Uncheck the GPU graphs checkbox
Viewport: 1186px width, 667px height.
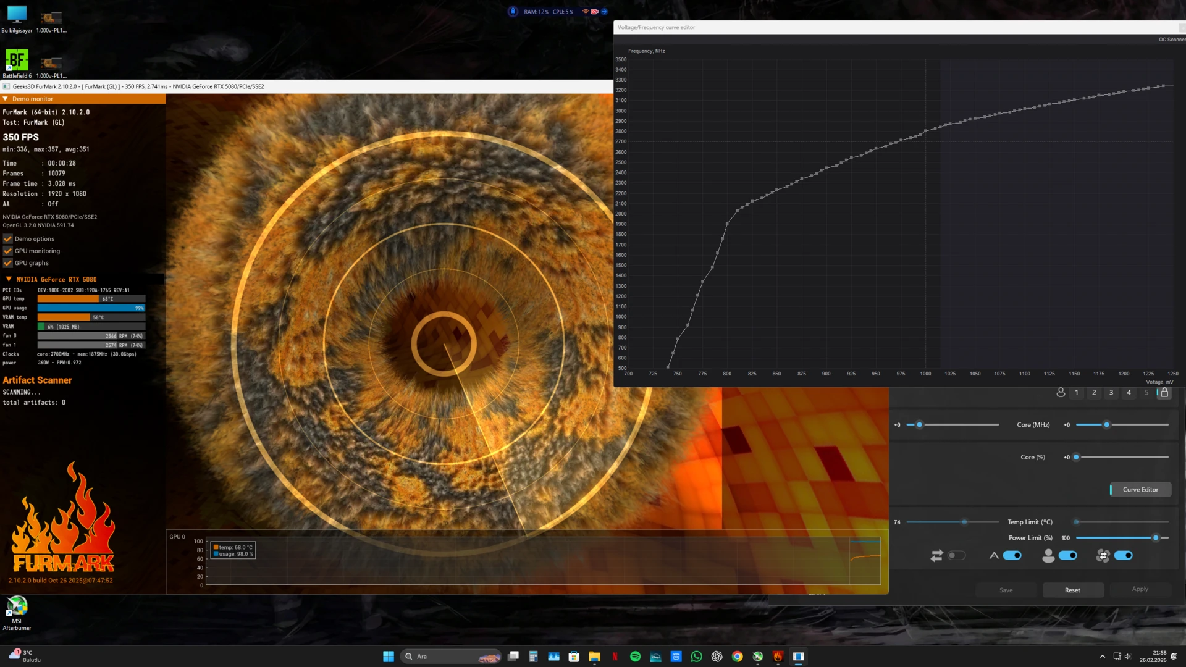tap(8, 263)
